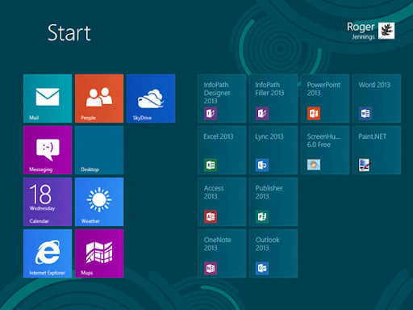The height and width of the screenshot is (310, 413).
Task: Launch ScreenHunter 6.0 Free tile
Action: [x=325, y=150]
